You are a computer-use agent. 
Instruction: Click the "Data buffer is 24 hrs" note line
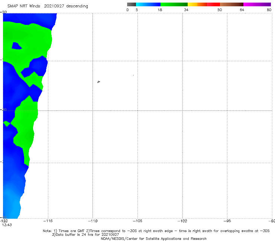point(85,235)
